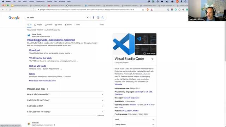Open the History menu in menu bar
This screenshot has height=127, width=226.
[31, 1]
